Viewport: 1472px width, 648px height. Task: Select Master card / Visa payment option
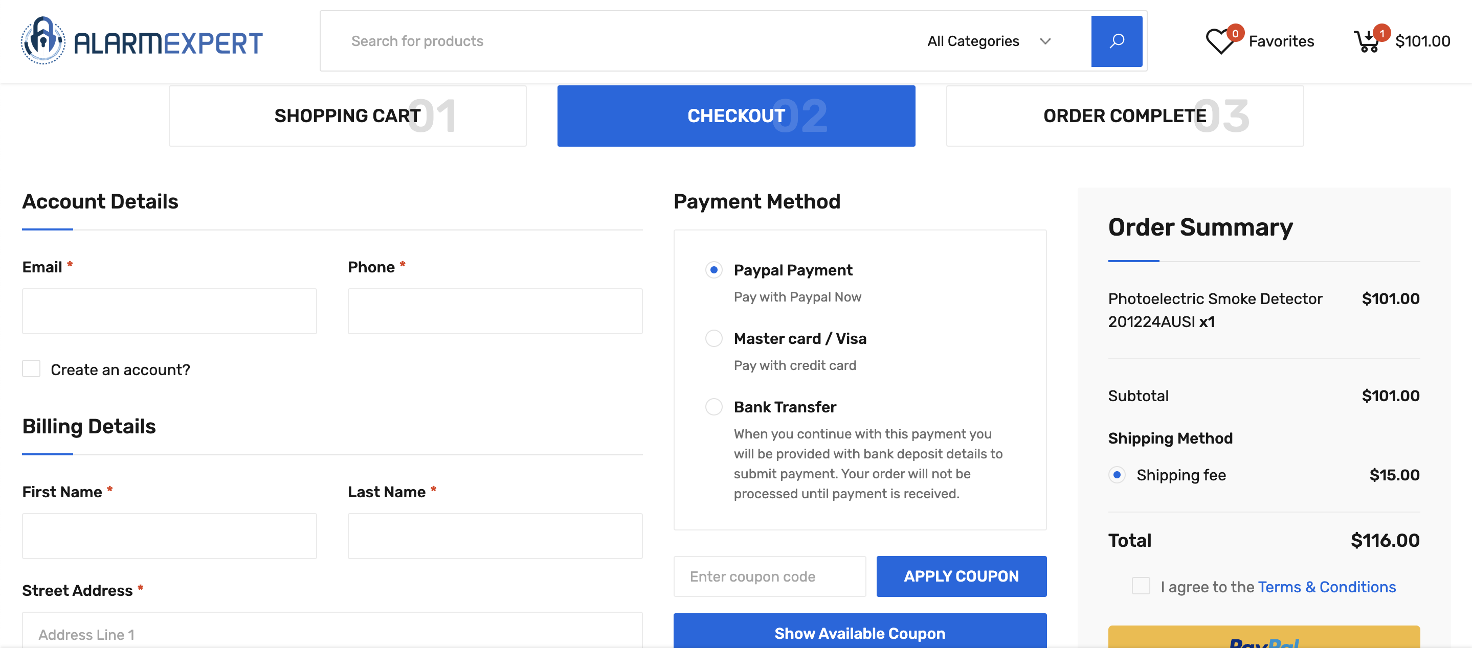click(x=713, y=338)
